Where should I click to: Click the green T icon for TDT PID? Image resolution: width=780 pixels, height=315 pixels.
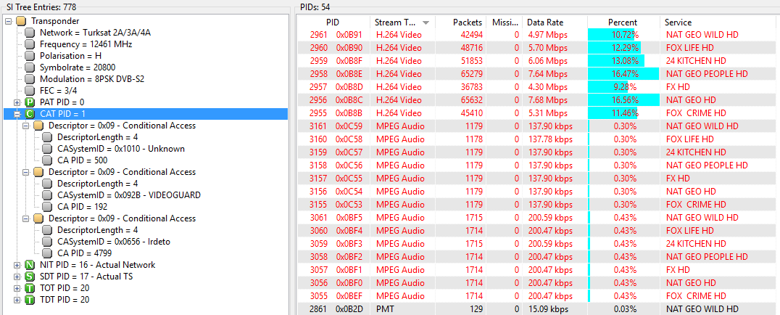30,300
